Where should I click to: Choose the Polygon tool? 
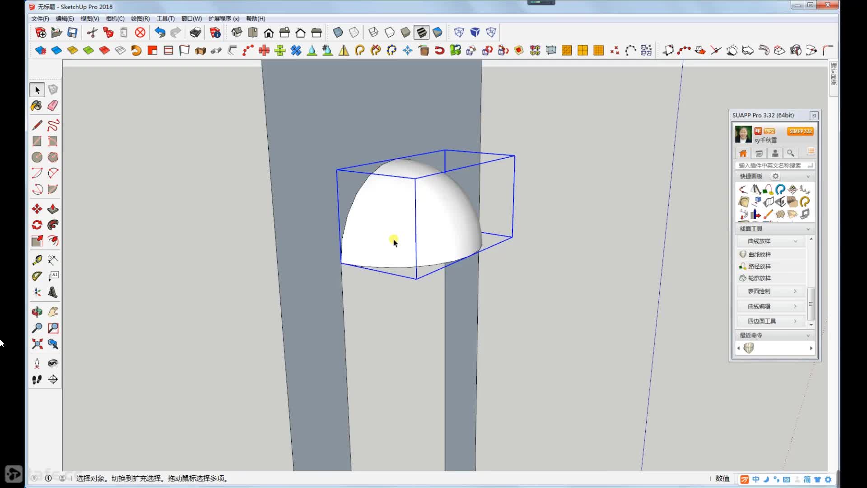(53, 157)
